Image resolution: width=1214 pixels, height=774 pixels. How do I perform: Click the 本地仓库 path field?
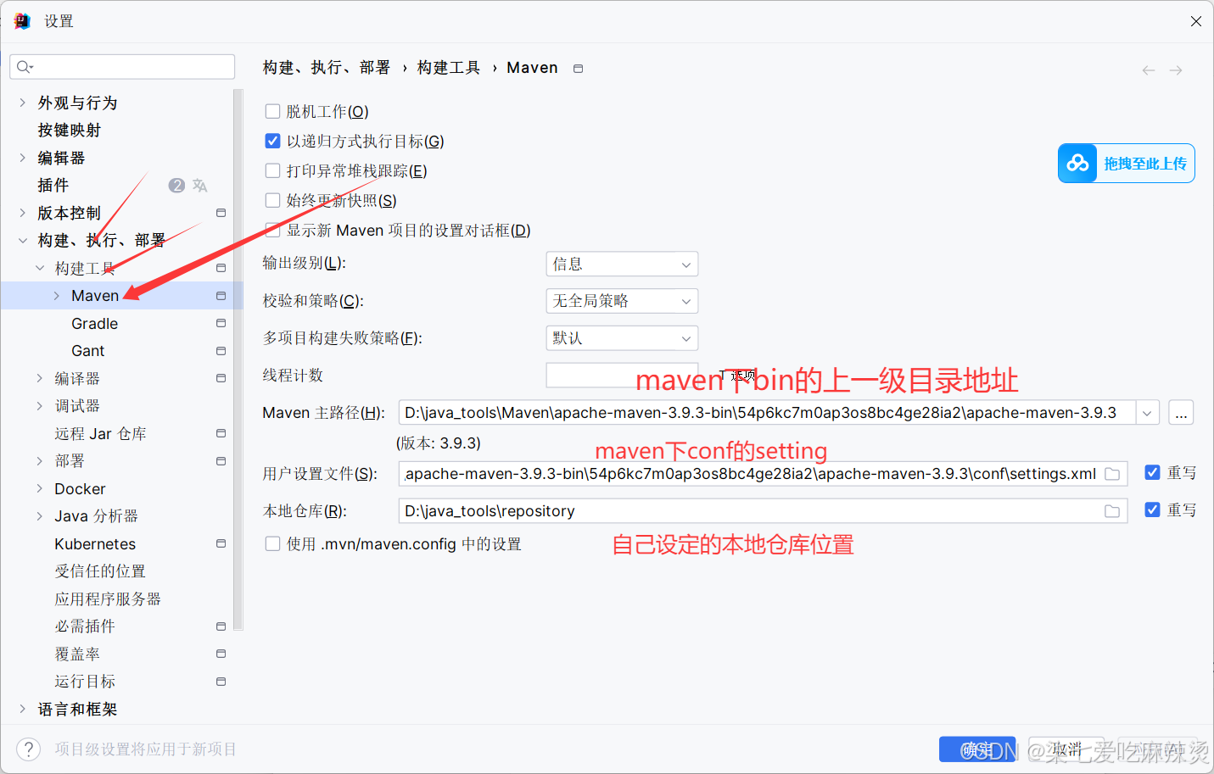763,511
